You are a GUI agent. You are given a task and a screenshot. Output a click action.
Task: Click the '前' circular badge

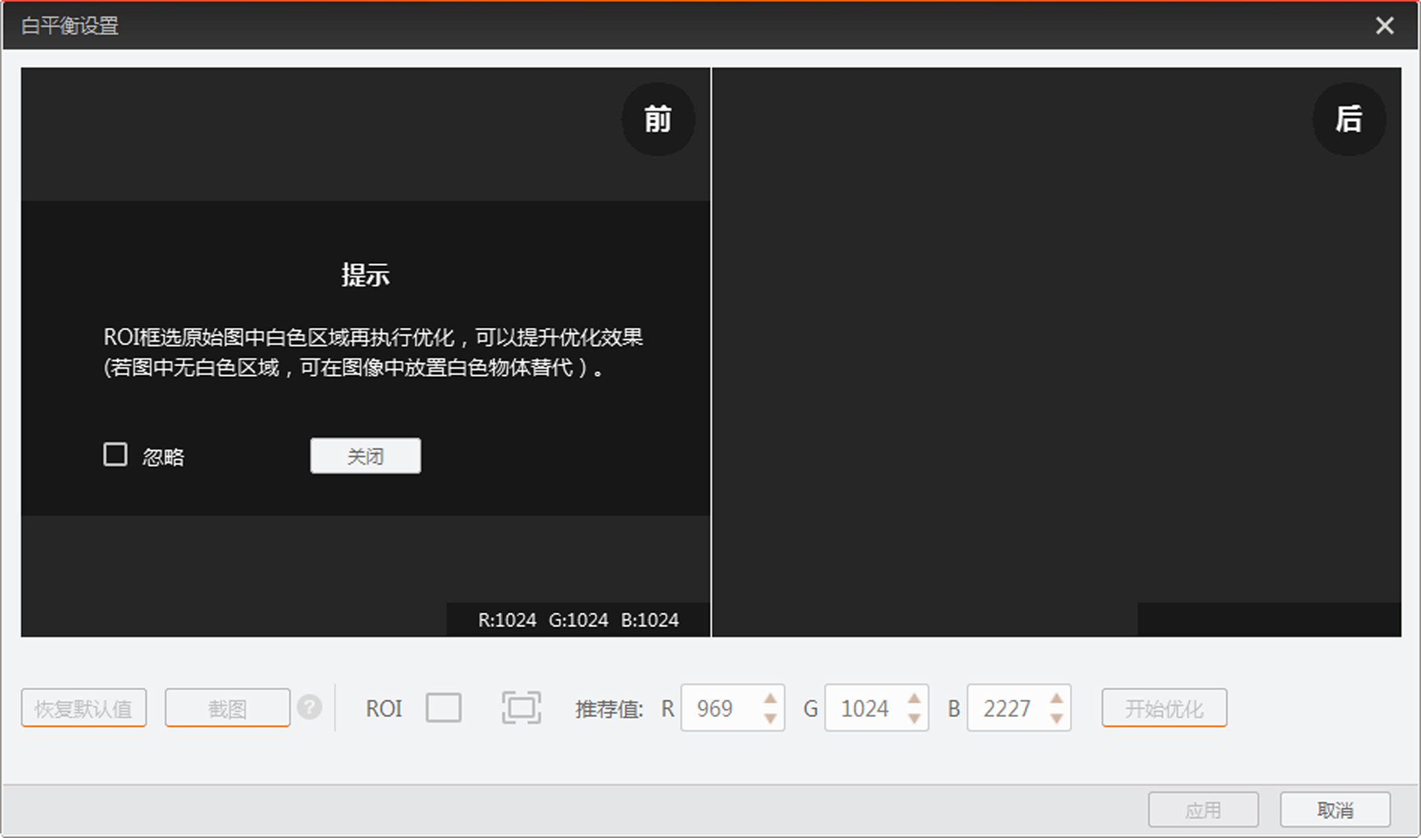[x=658, y=120]
